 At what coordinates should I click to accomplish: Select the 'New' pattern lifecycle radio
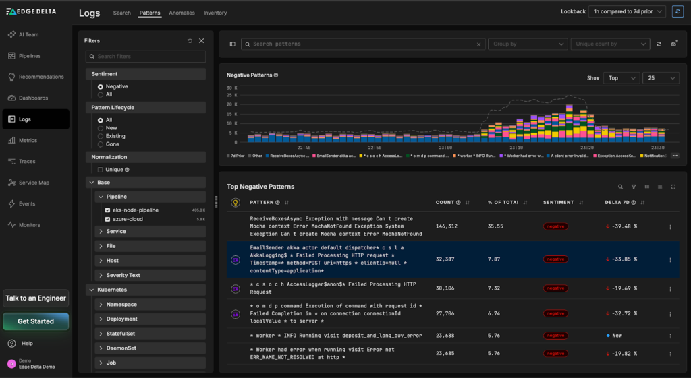(101, 128)
